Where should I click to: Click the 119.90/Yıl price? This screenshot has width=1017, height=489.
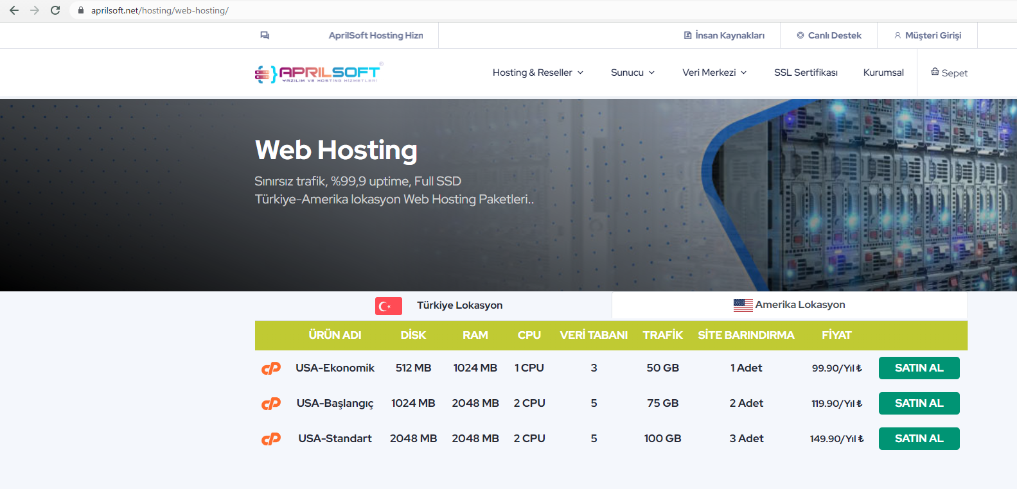tap(836, 404)
